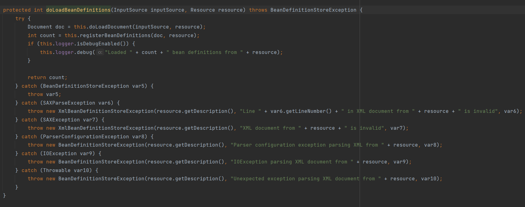Click var6 in the SAXParseException catch clause
Screen dimensions: 525x207
click(x=105, y=103)
